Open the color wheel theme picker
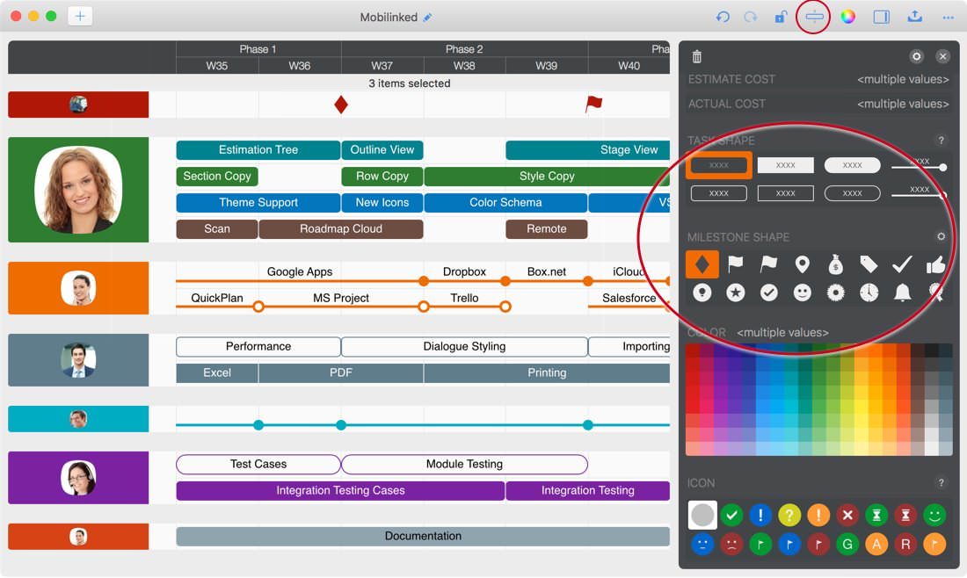 pos(847,17)
